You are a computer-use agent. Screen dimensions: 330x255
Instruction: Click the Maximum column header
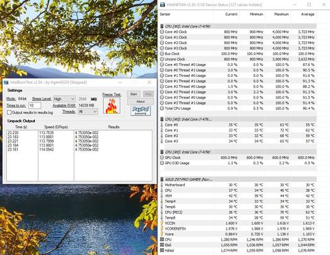(282, 14)
